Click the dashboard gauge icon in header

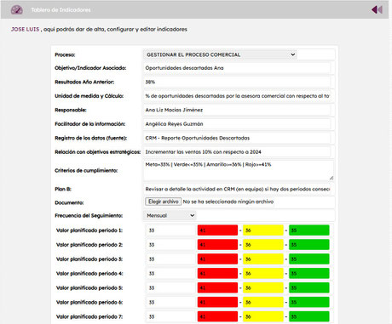(17, 10)
